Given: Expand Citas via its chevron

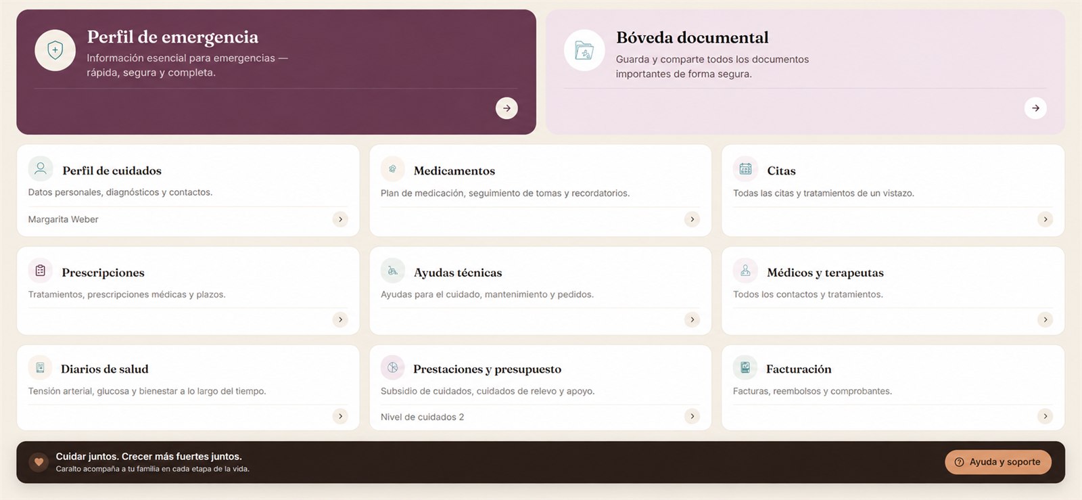Looking at the screenshot, I should coord(1045,219).
